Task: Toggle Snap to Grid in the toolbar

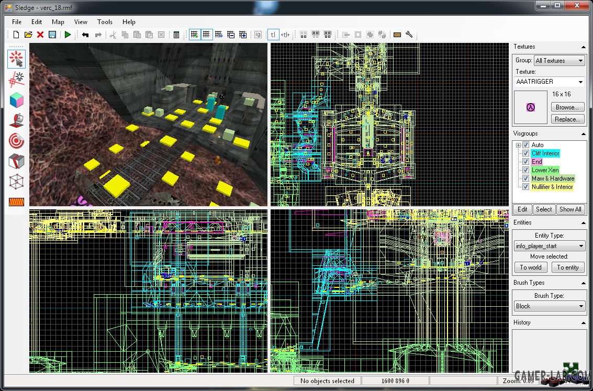Action: coord(194,35)
